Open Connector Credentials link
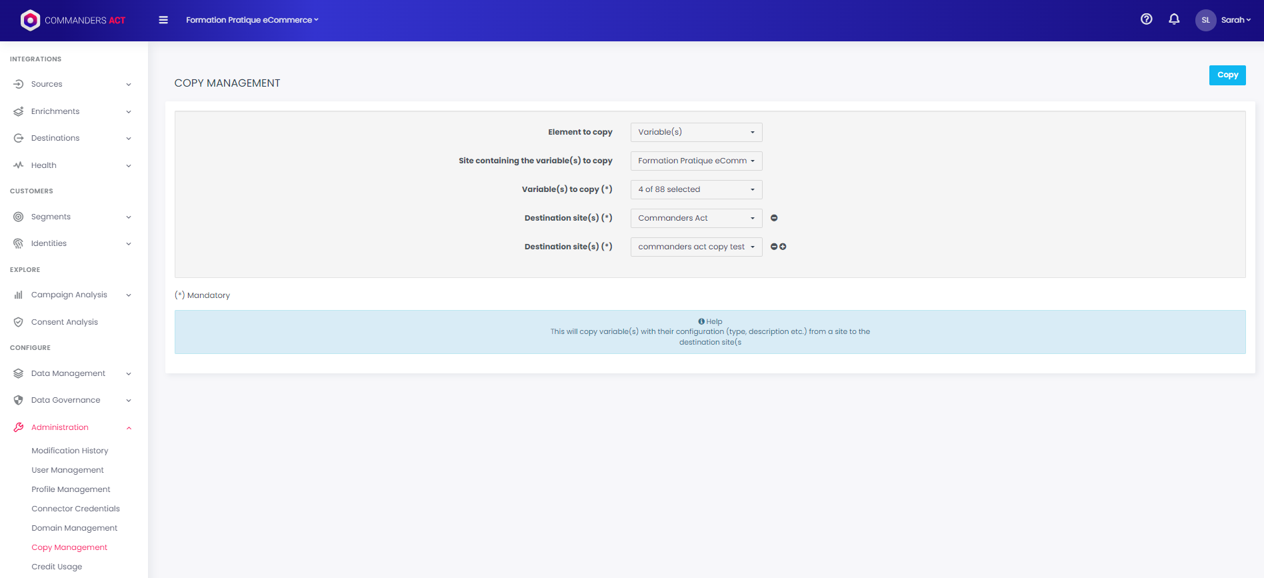 (75, 509)
